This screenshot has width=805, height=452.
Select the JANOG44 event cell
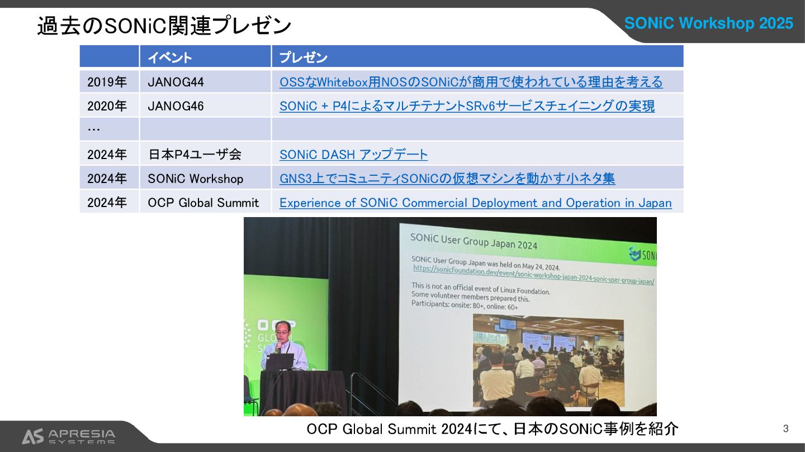coord(205,81)
